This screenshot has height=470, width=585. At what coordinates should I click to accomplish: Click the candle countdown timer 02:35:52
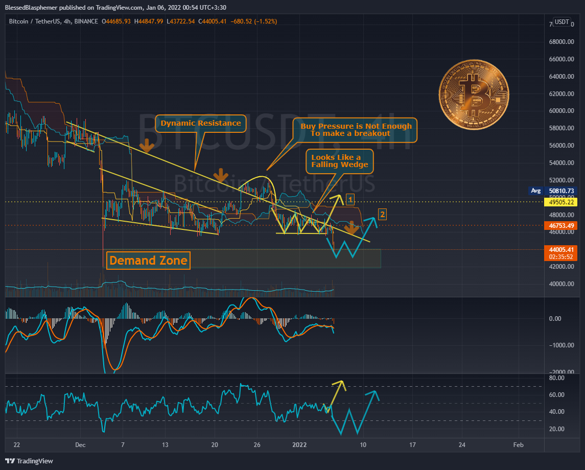coord(561,257)
